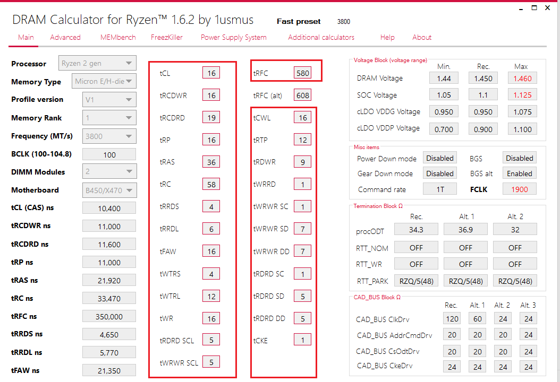Click Gear Down mode Disabled field

440,173
